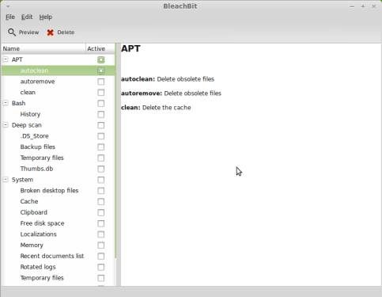Click the 'autoremove: Delete obsolete files' description

(x=171, y=93)
